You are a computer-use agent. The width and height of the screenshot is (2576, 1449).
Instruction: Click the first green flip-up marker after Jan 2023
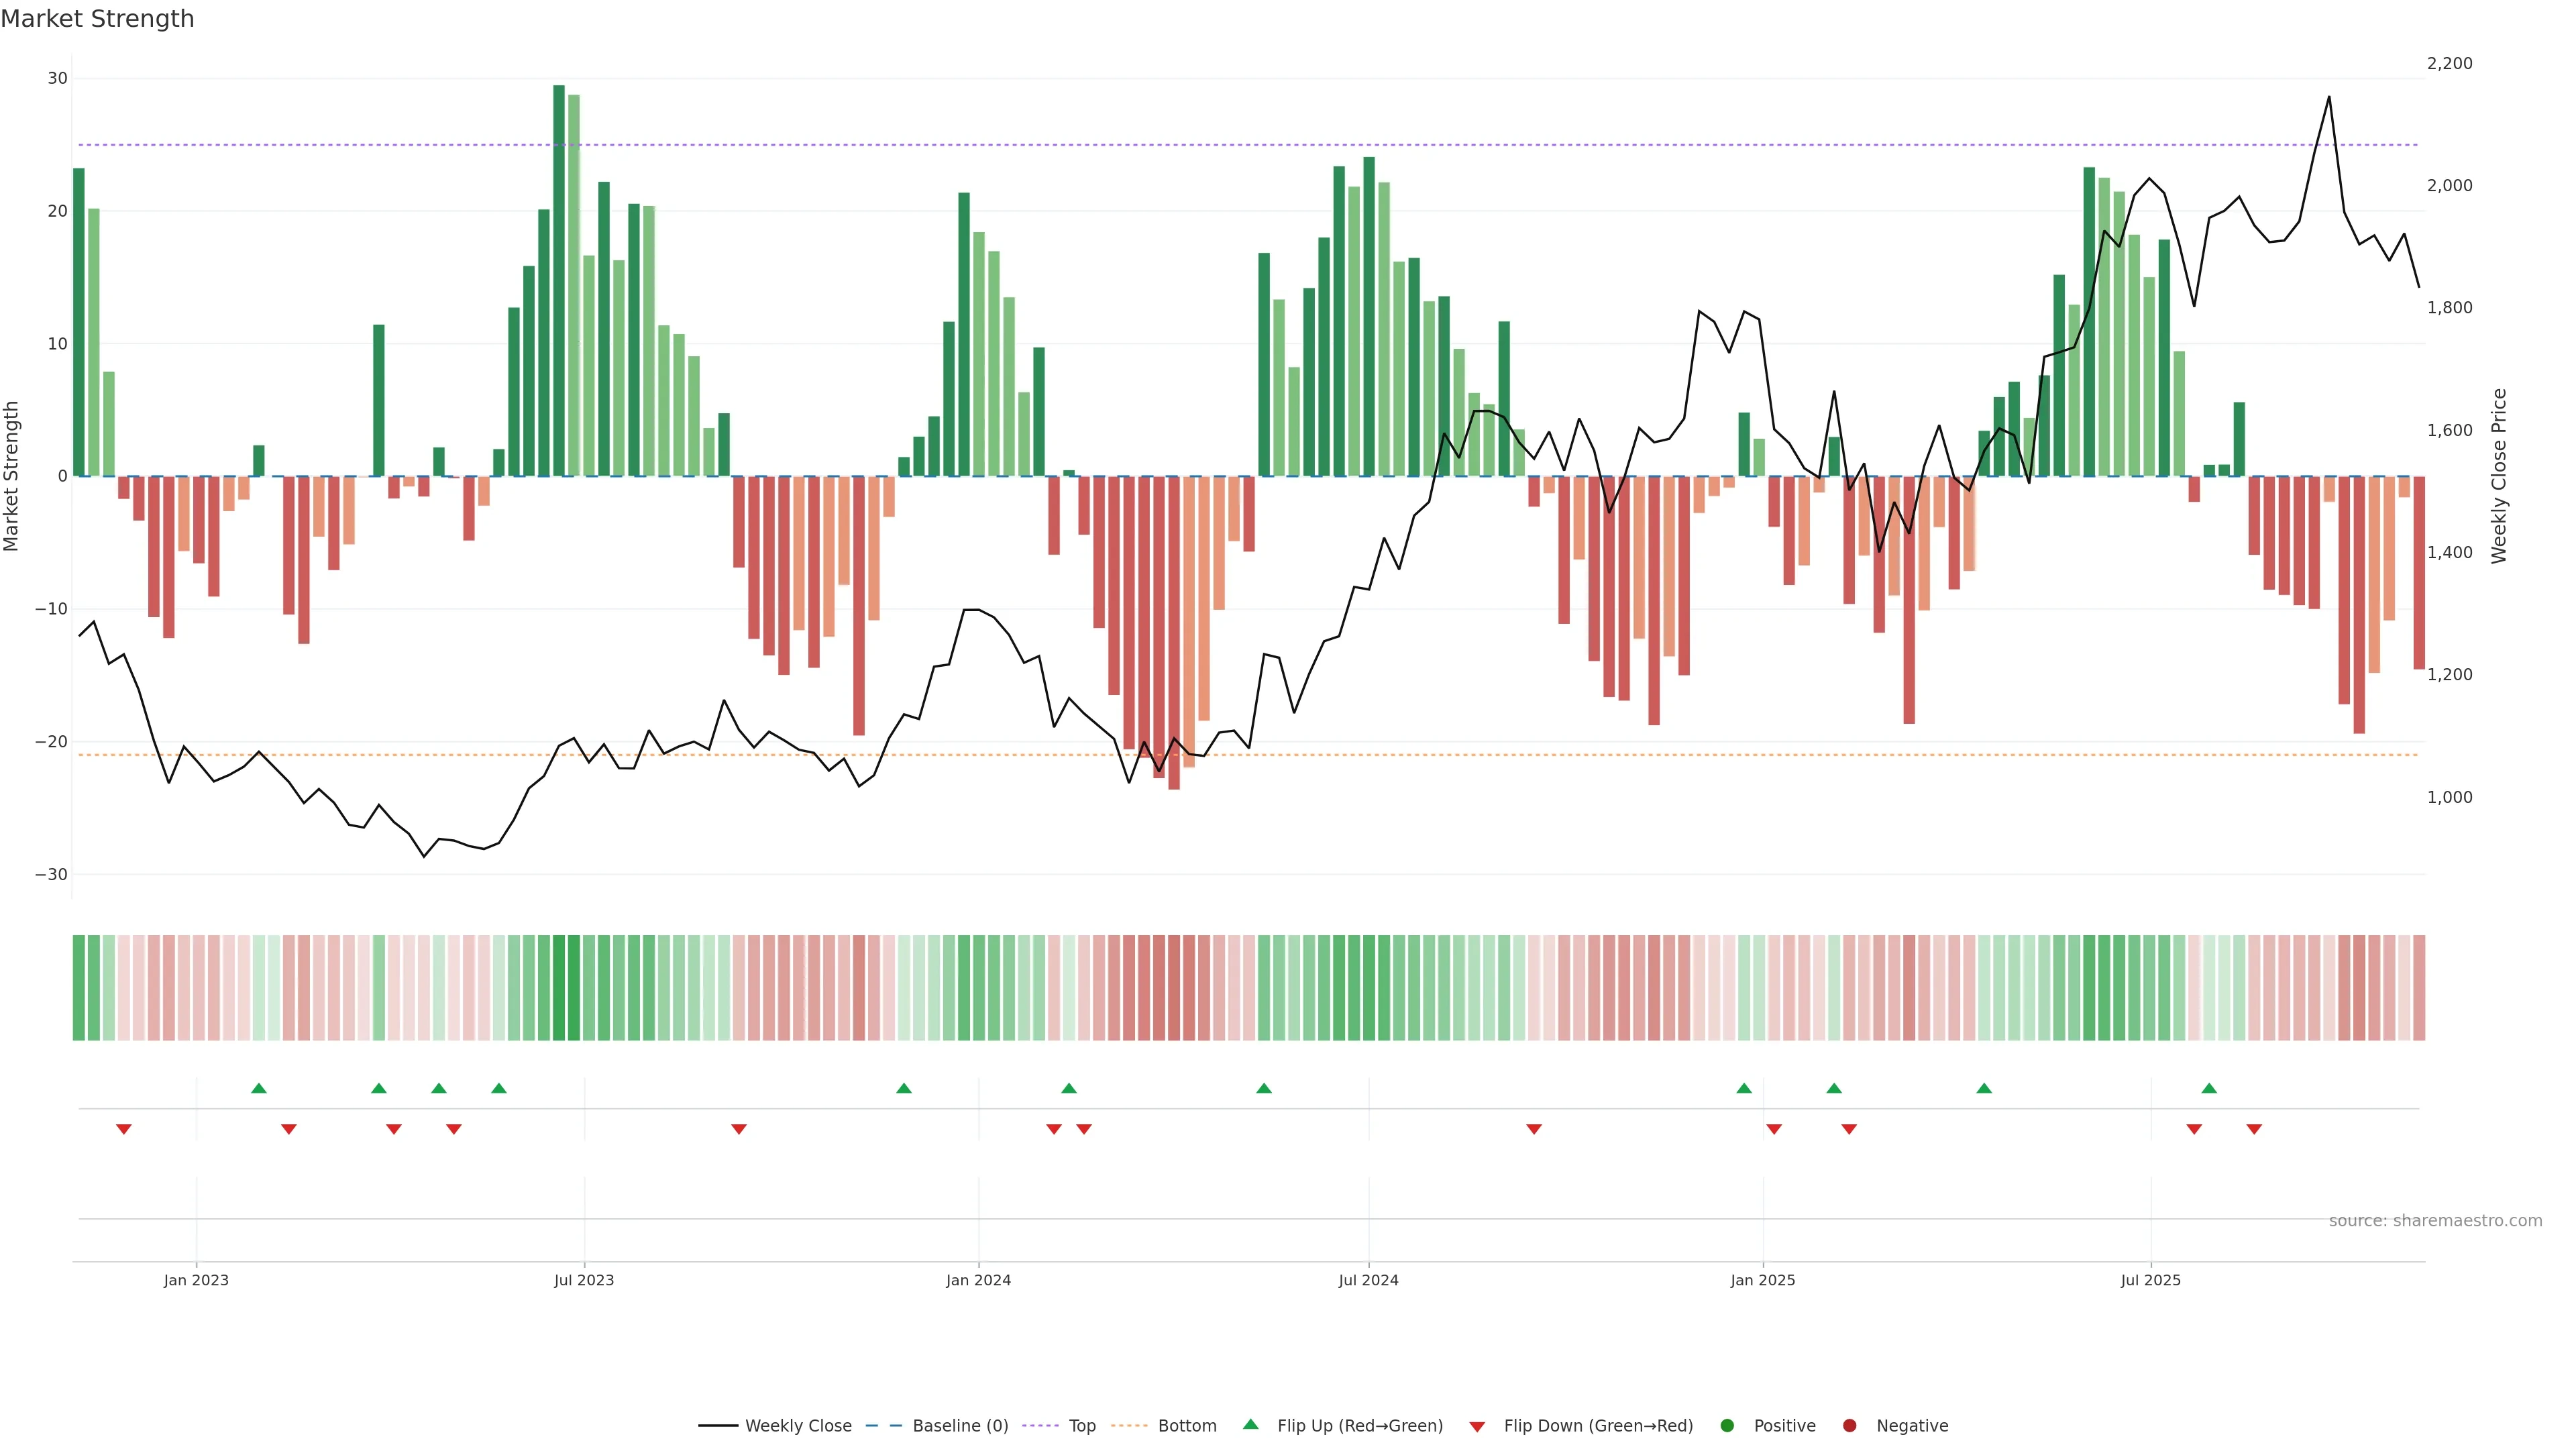click(259, 1088)
